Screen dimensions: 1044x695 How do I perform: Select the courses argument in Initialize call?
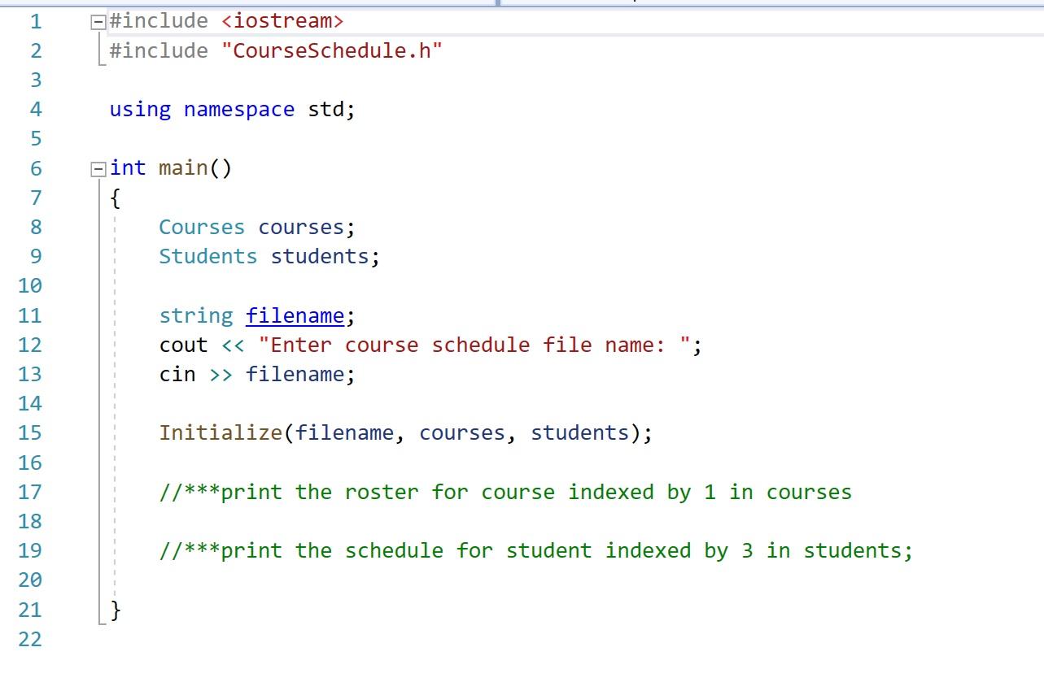(x=461, y=432)
